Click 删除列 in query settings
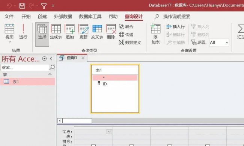 coord(200,35)
